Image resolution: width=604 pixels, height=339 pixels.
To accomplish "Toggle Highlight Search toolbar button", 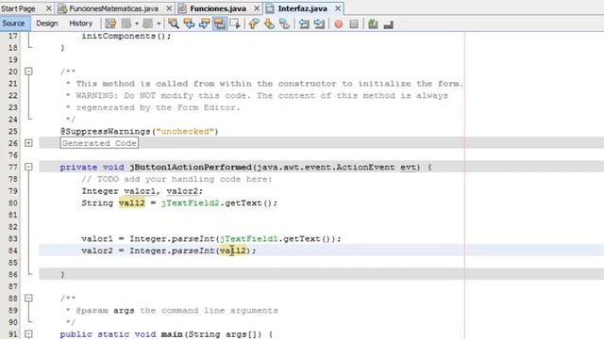I will (220, 24).
